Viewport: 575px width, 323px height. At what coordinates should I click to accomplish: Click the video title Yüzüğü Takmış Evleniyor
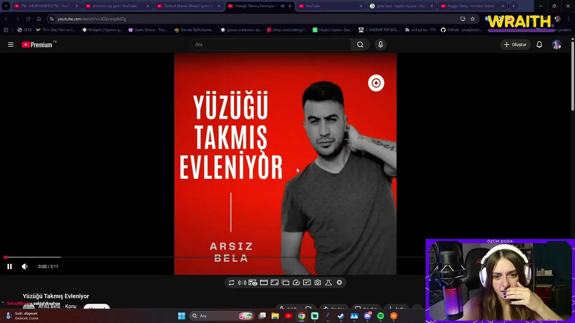pos(56,296)
